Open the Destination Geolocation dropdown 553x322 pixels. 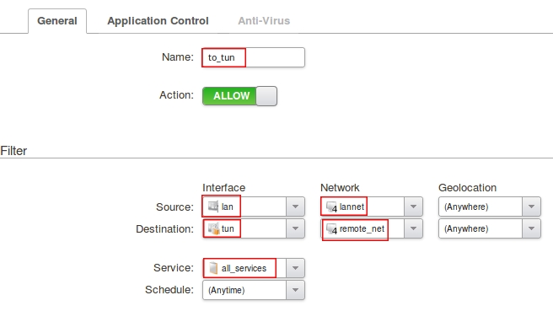[490, 228]
